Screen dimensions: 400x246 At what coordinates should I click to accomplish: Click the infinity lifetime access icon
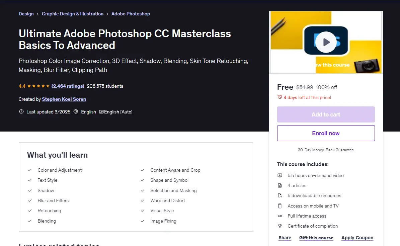point(280,216)
